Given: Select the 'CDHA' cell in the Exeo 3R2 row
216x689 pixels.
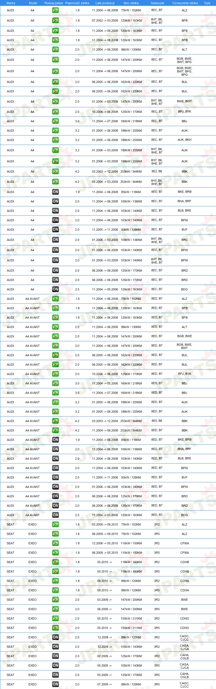Looking at the screenshot, I should tap(185, 581).
